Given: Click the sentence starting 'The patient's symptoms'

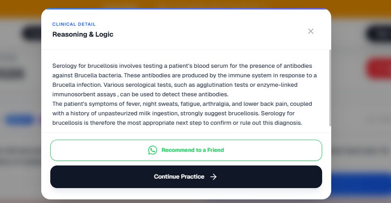Looking at the screenshot, I should 182,113.
